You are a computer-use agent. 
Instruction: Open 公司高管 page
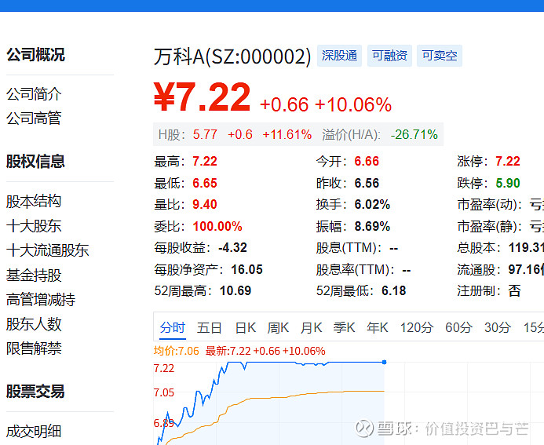34,119
